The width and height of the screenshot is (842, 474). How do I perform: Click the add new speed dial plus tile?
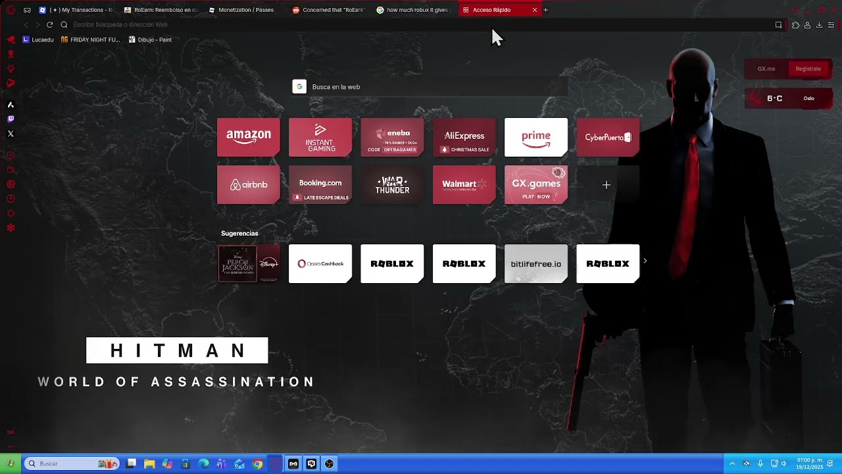click(x=607, y=185)
